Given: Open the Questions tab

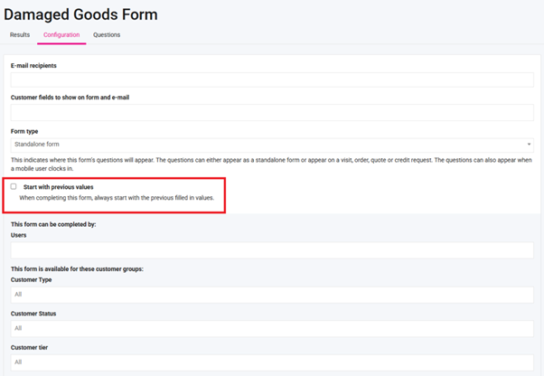Looking at the screenshot, I should (107, 35).
